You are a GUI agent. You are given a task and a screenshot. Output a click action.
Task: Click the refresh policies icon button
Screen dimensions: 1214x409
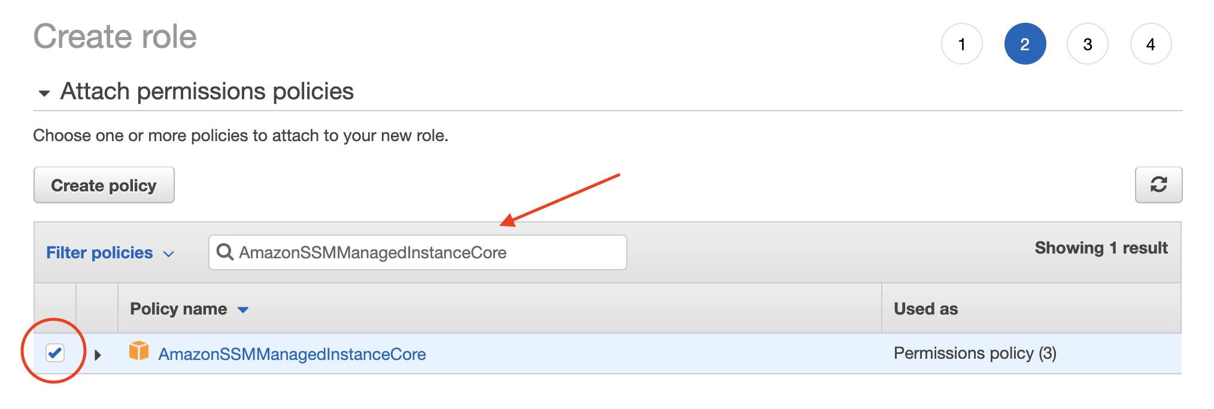(x=1158, y=185)
